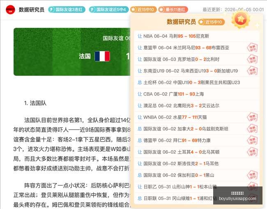Screen dimensions: 267x209
Task: Click the 总 tag on 保加利亚 row
Action: (x=140, y=175)
